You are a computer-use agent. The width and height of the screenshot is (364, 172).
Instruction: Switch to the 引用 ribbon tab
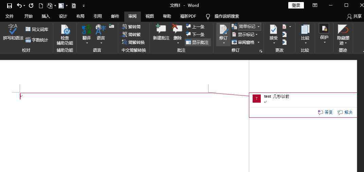coord(98,16)
